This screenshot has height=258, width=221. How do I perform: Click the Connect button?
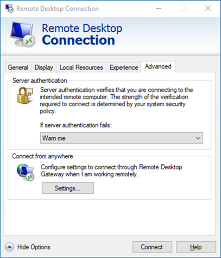point(152,247)
